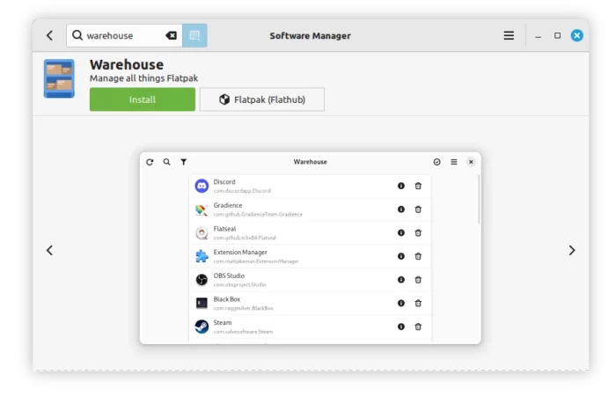The width and height of the screenshot is (616, 397).
Task: Click the OBS Studio app icon
Action: 202,280
